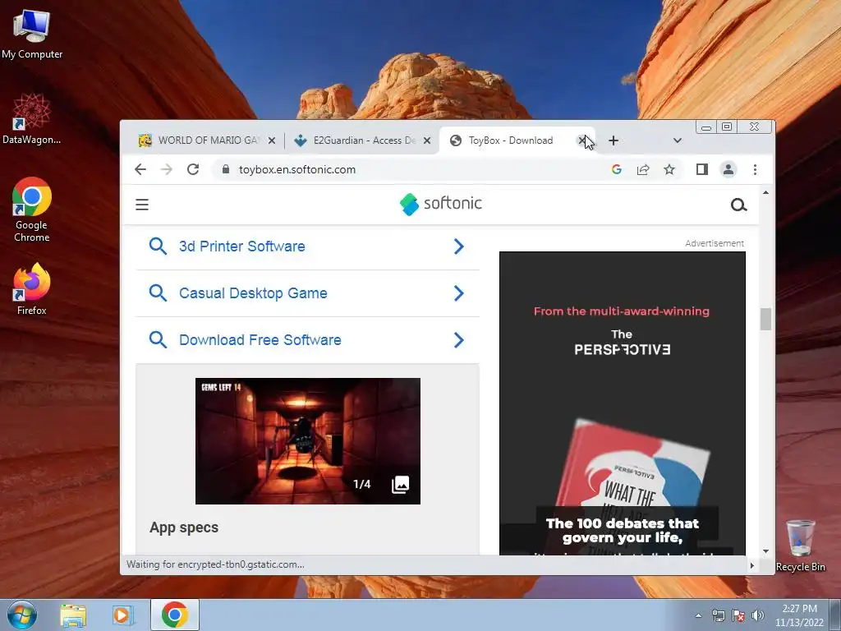Click the magnifier icon beside Casual Desktop Game

(x=158, y=293)
